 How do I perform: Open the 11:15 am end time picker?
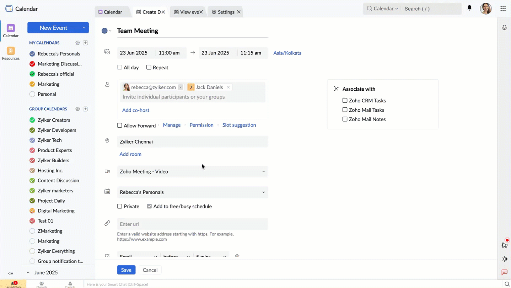click(x=253, y=53)
